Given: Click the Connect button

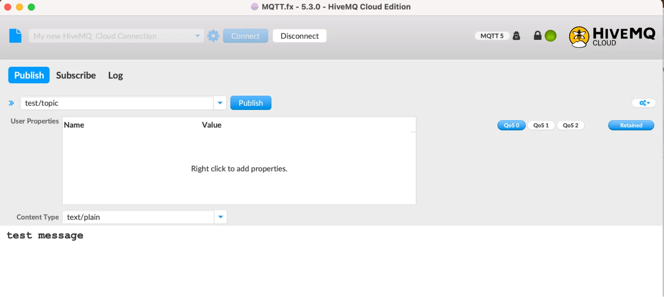Looking at the screenshot, I should (245, 36).
